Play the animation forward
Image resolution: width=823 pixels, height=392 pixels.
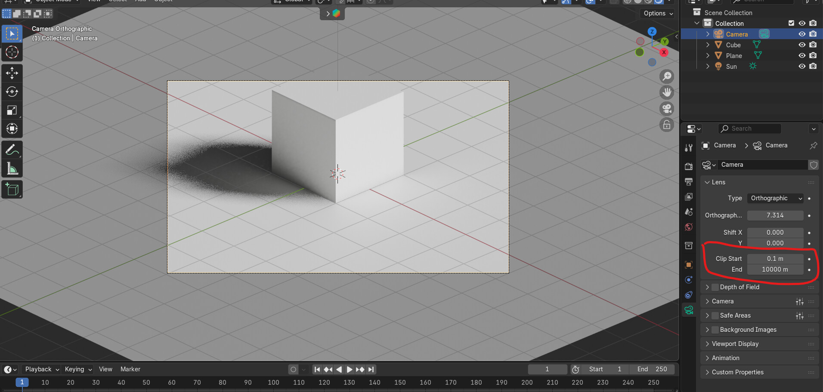(x=350, y=369)
